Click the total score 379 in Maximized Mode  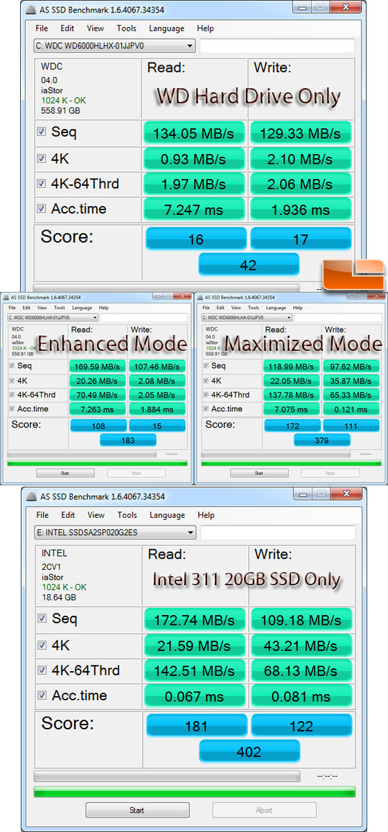point(321,440)
